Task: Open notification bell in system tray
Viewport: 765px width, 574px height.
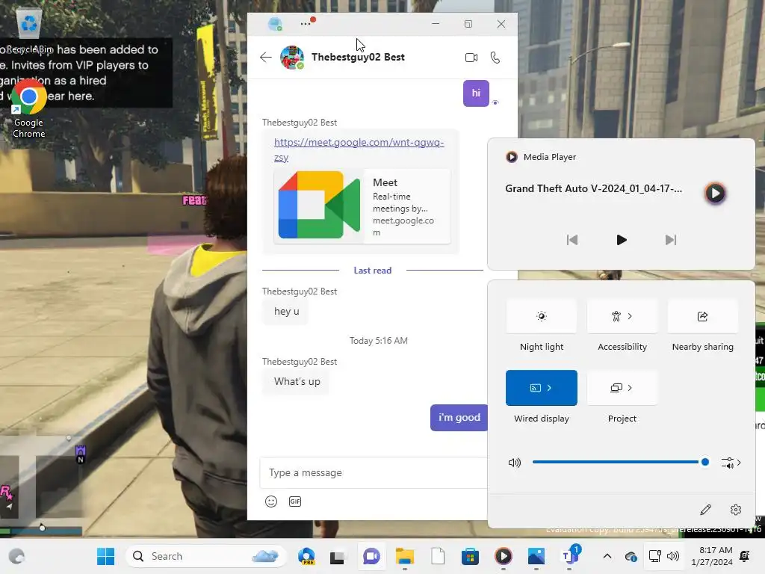Action: [745, 556]
